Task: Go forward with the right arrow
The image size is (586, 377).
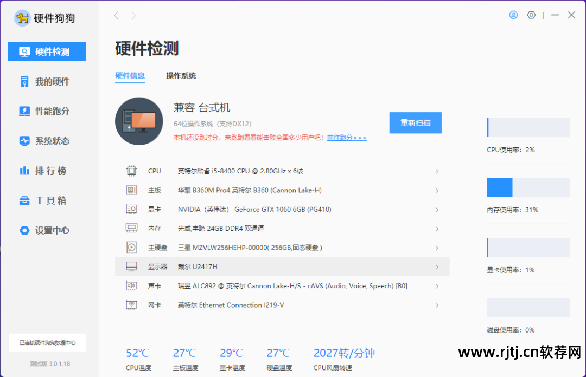Action: pyautogui.click(x=133, y=16)
